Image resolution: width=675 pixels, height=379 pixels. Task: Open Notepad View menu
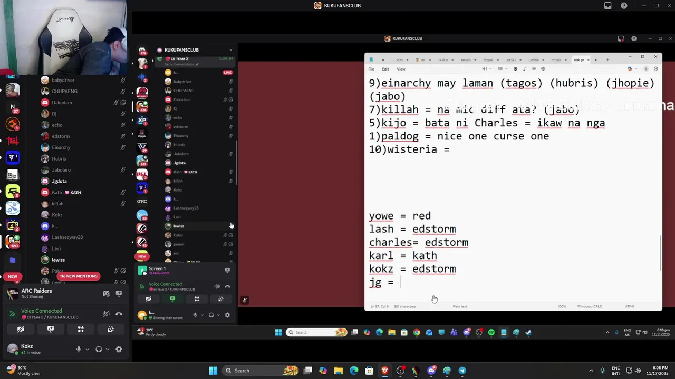(x=401, y=69)
